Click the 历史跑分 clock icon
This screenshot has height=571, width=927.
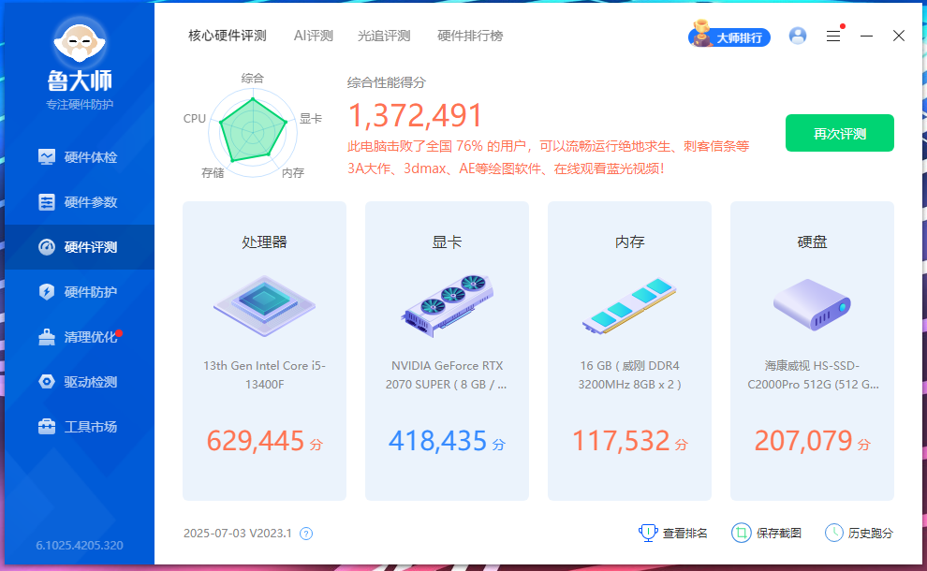(833, 533)
